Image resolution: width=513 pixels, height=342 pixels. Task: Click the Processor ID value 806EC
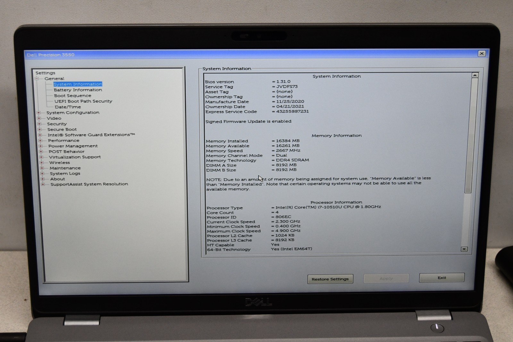283,217
